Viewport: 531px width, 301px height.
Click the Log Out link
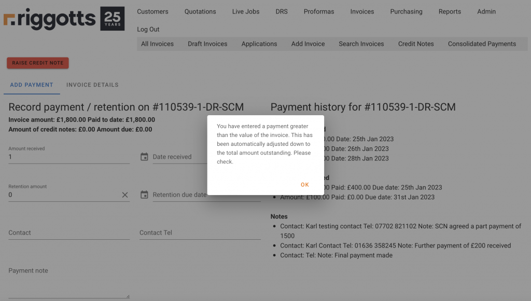(148, 29)
